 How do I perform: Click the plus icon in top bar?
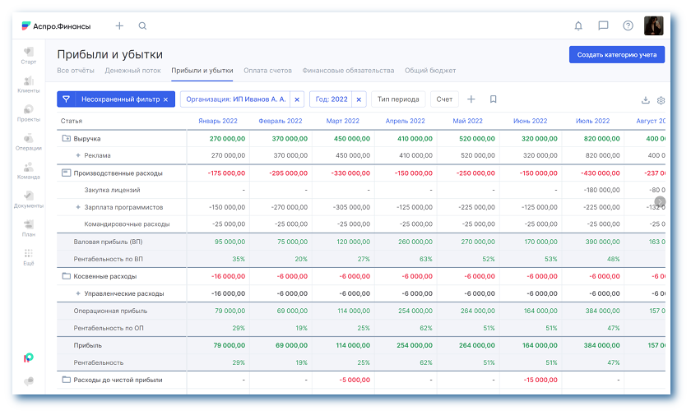coord(119,26)
